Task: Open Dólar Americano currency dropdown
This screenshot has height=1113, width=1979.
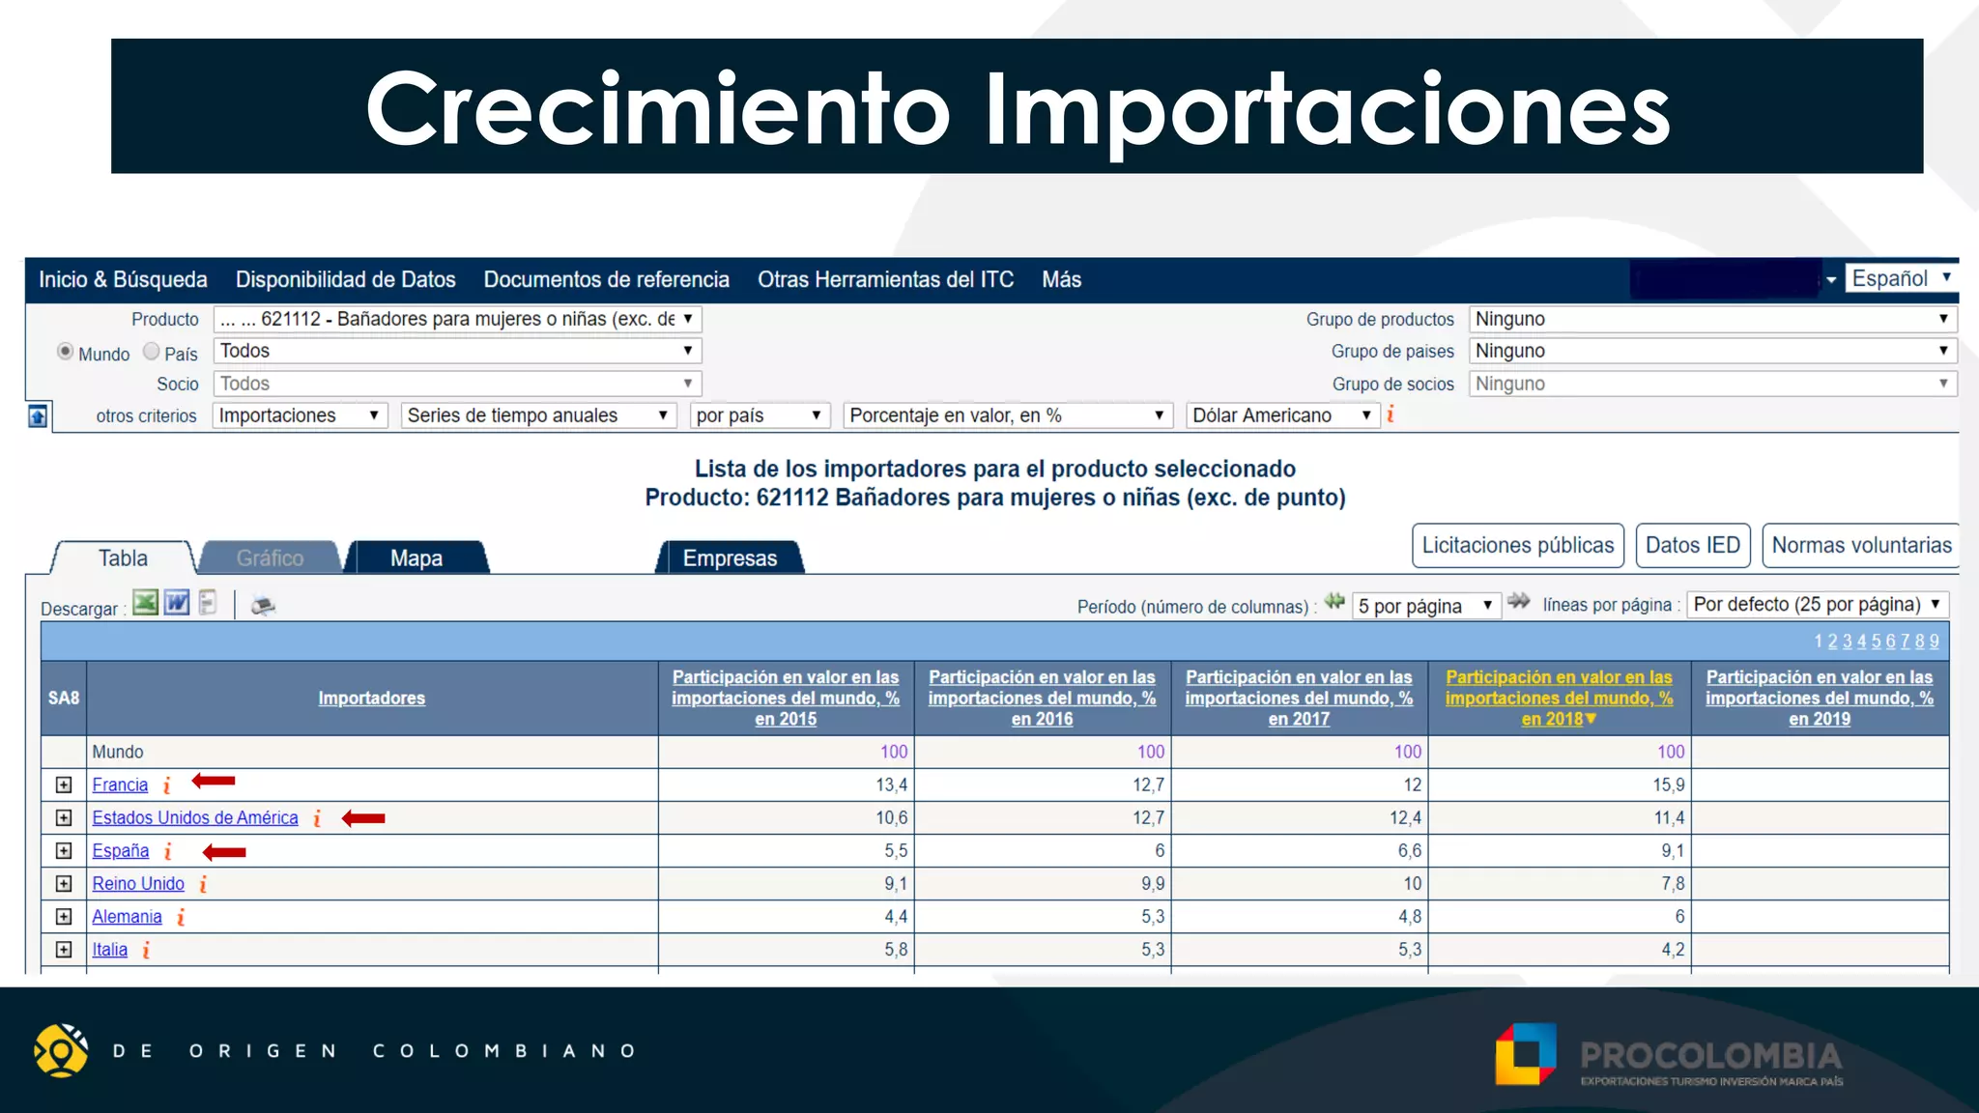Action: pyautogui.click(x=1282, y=415)
